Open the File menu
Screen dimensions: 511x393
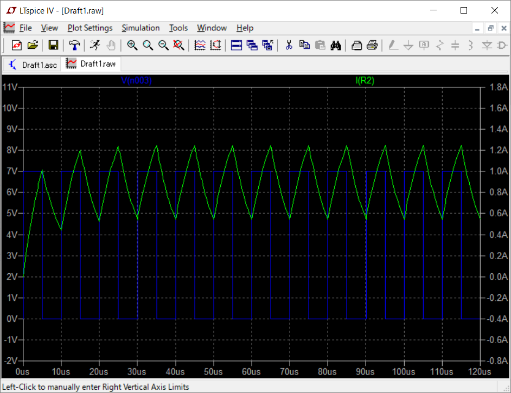pos(25,28)
